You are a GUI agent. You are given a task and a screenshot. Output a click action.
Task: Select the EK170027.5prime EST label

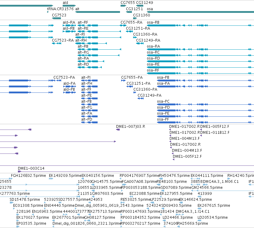pyautogui.click(x=33, y=218)
